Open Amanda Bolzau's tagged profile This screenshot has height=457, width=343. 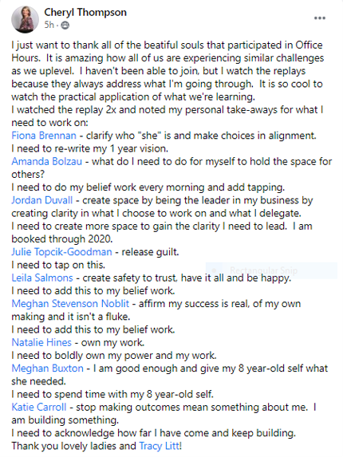(46, 161)
